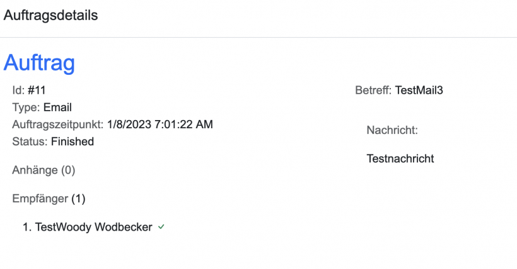
Task: Select the Testnachricht message body
Action: point(400,158)
